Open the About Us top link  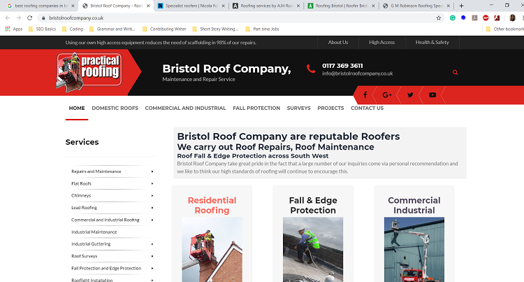tap(338, 43)
